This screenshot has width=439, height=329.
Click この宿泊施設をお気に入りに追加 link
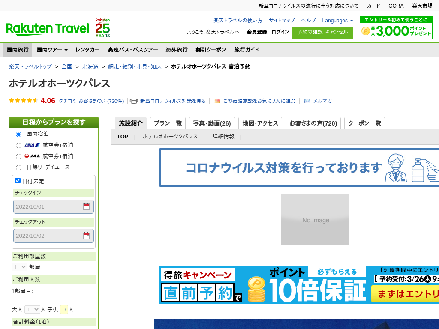(259, 101)
